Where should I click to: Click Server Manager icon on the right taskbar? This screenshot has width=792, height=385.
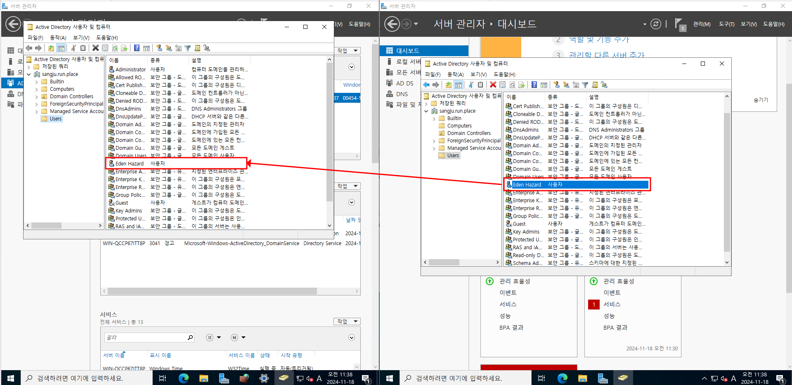coord(603,378)
